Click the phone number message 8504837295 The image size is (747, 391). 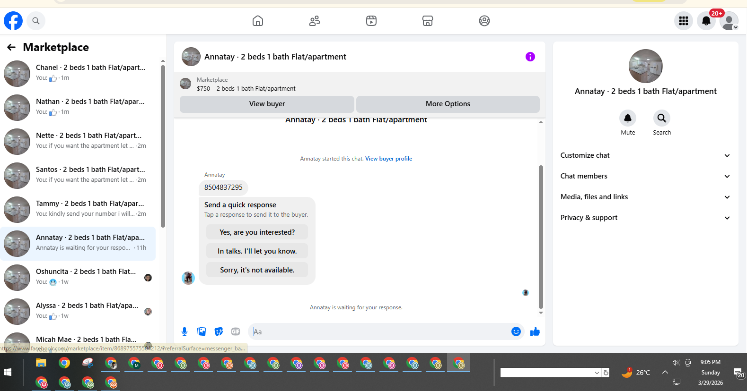[223, 187]
